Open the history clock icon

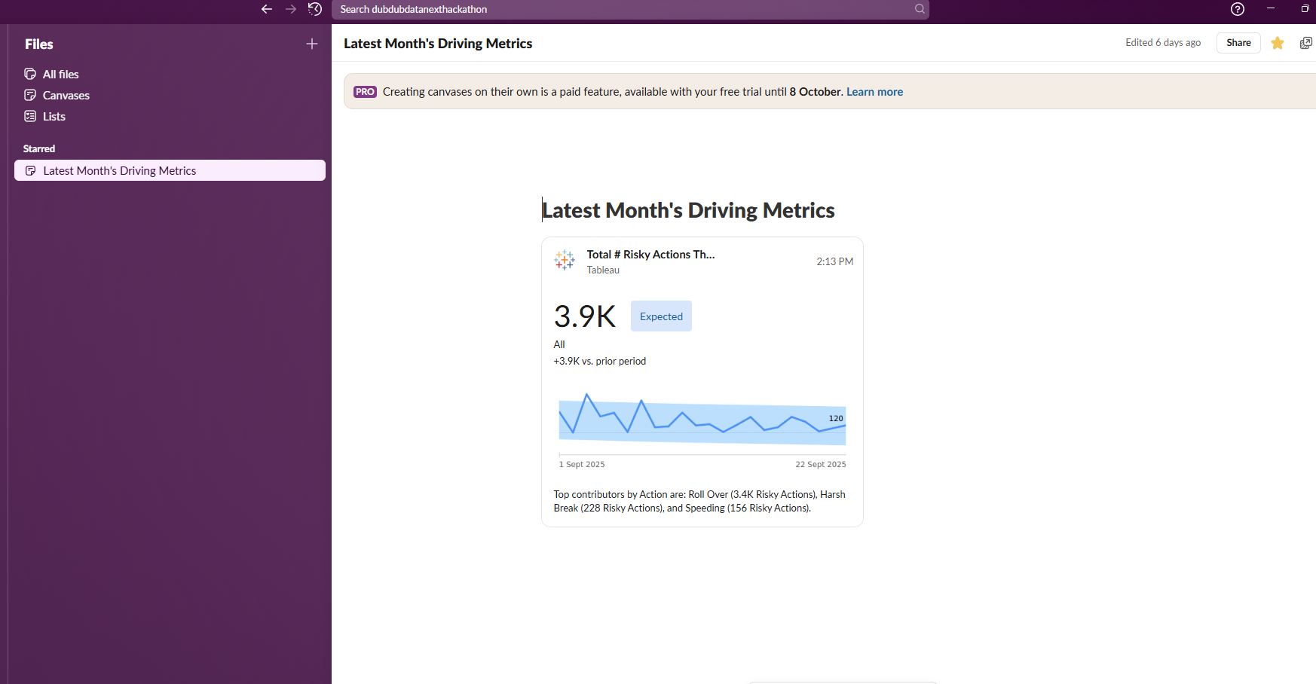point(315,9)
